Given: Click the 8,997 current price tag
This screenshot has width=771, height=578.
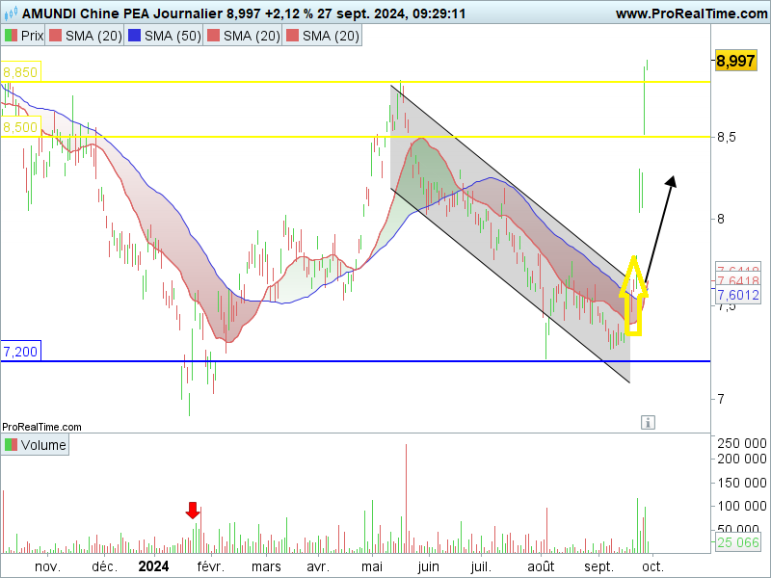Looking at the screenshot, I should 735,61.
